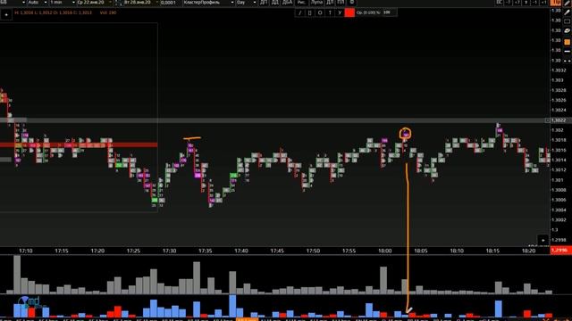Select the topmost pencil tool icon

click(567, 3)
